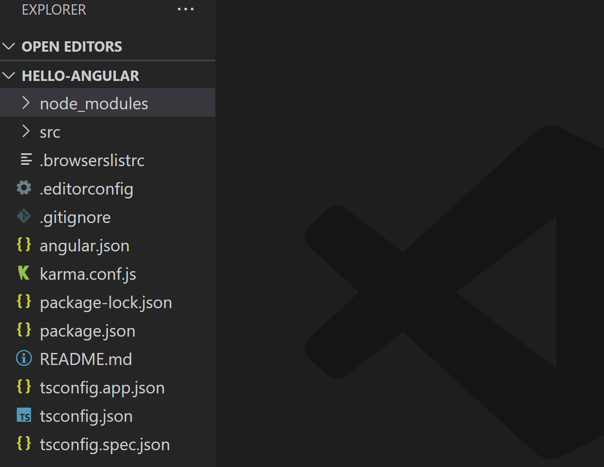Open the Explorer more actions ellipsis menu
Screen dimensions: 604x467
coord(186,9)
